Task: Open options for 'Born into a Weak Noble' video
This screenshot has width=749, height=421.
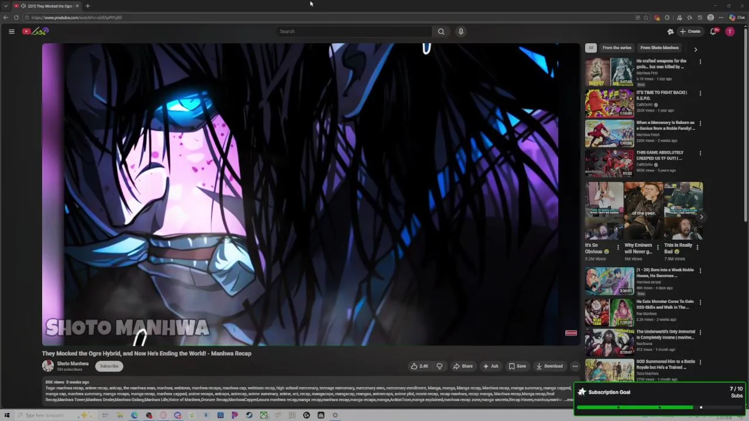Action: pyautogui.click(x=700, y=271)
